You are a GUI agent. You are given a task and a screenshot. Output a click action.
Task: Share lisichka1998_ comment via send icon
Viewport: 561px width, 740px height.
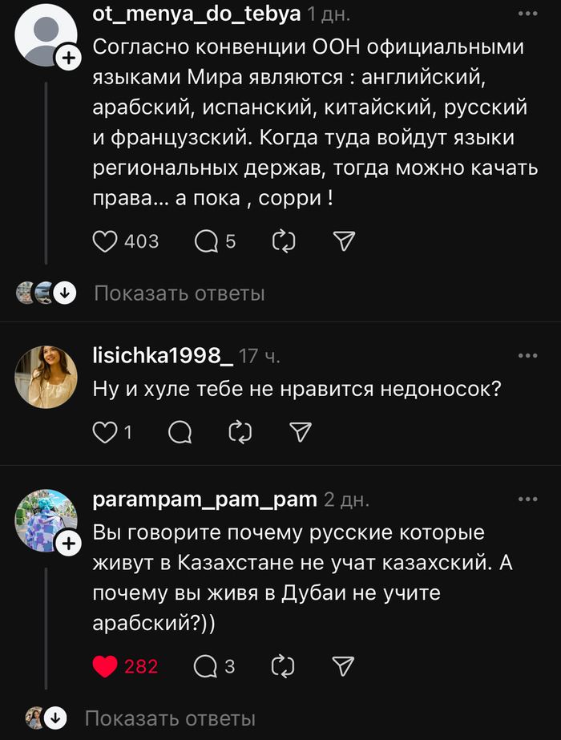[x=299, y=433]
